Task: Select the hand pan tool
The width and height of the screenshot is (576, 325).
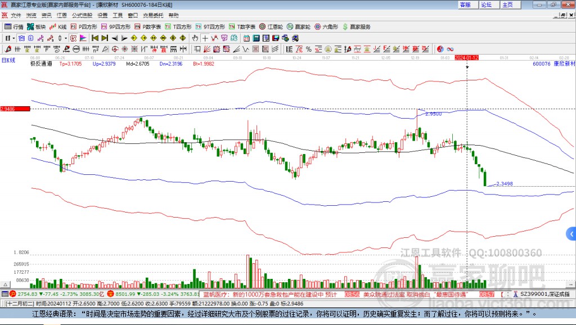Action: pos(195,38)
